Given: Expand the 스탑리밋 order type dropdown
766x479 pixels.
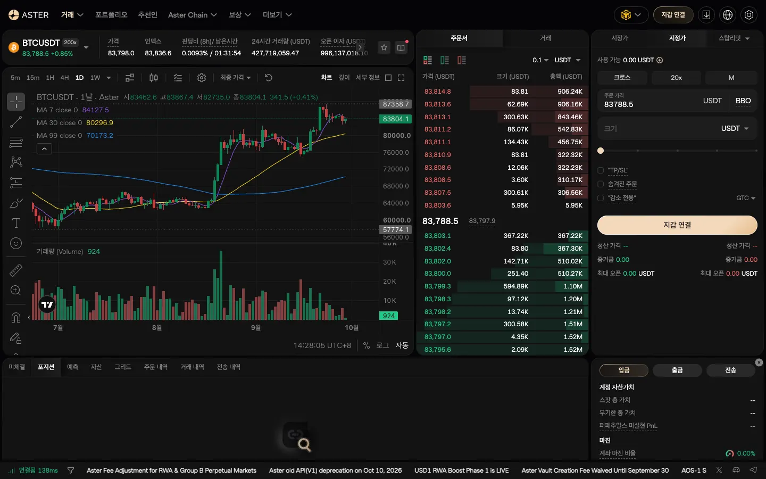Looking at the screenshot, I should click(734, 38).
